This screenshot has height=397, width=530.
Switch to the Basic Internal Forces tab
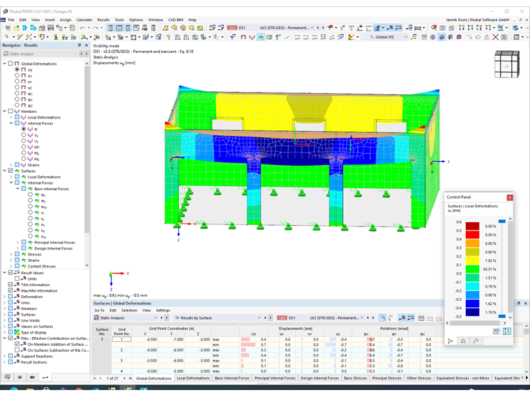232,378
